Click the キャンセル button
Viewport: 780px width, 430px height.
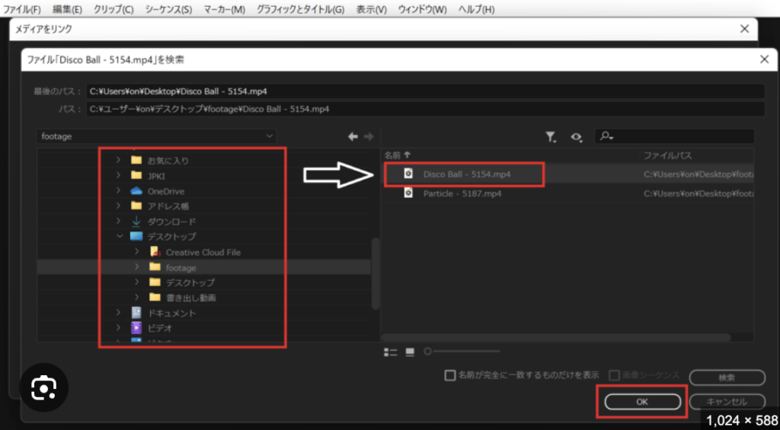(727, 401)
